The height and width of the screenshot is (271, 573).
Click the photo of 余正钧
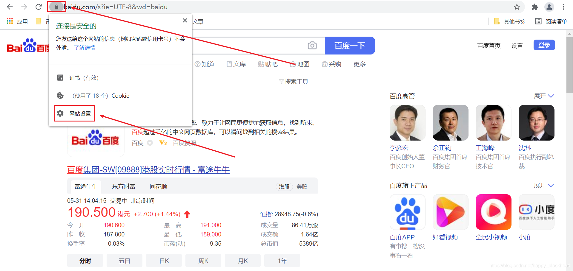451,123
